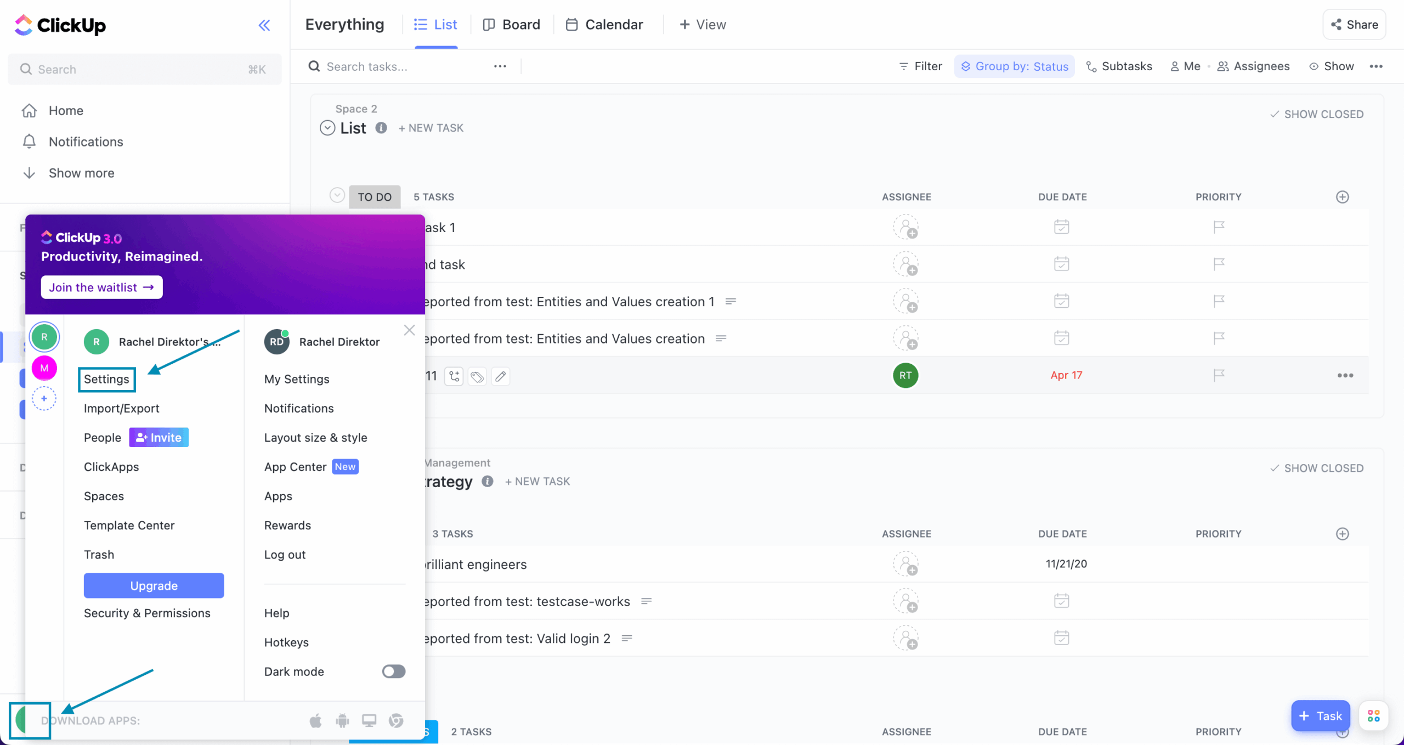Open Import/Export

pos(121,409)
